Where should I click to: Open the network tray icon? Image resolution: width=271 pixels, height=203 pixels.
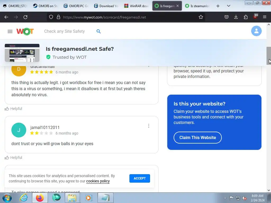[238, 198]
